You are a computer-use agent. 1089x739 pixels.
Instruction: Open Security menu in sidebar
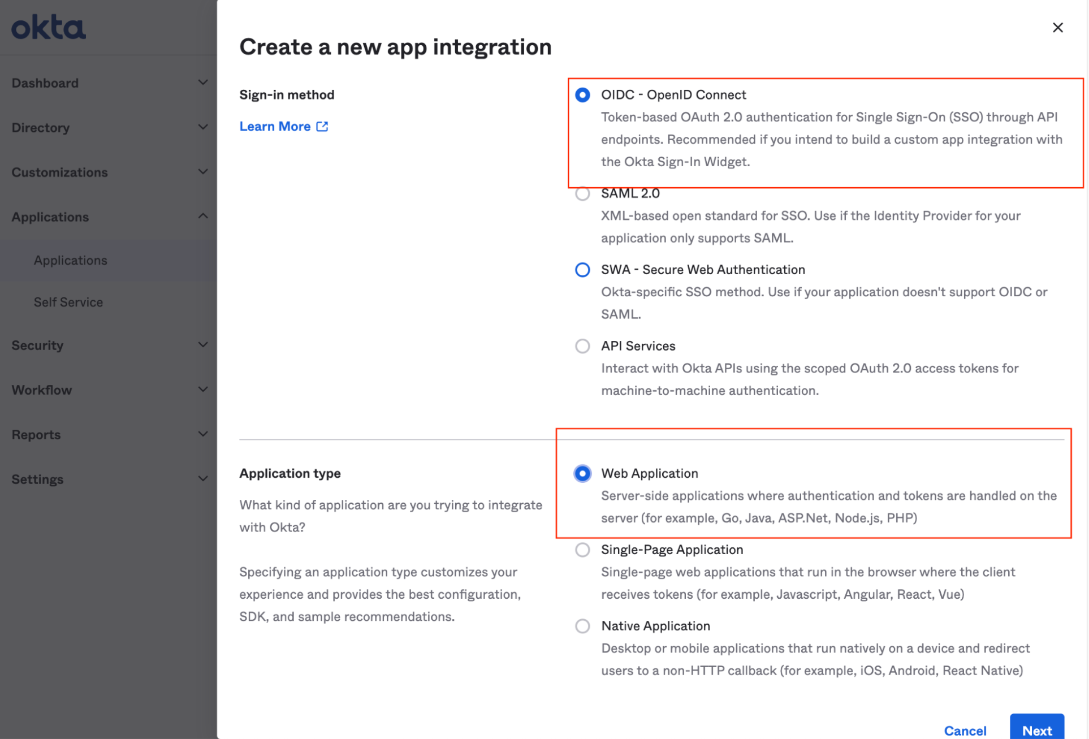(x=37, y=345)
